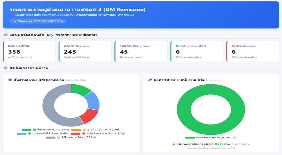This screenshot has width=282, height=155.
Task: Click the blue circle icon in รอตรวจครั้งที่ 2 legend
Action: pos(30,133)
